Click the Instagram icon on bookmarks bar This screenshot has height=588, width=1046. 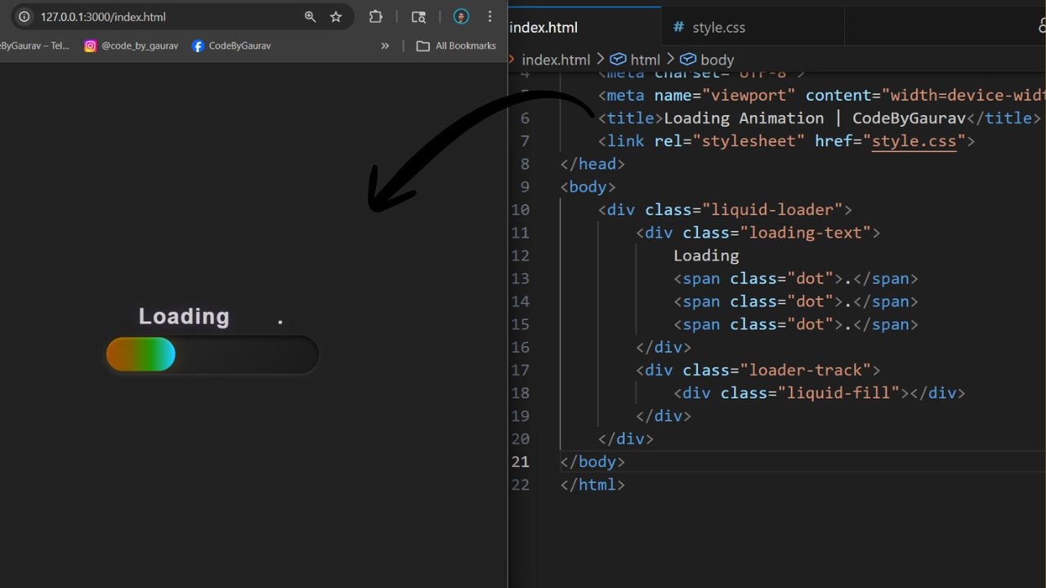90,46
